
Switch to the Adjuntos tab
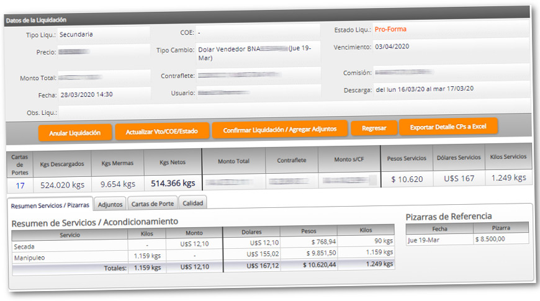coord(112,204)
